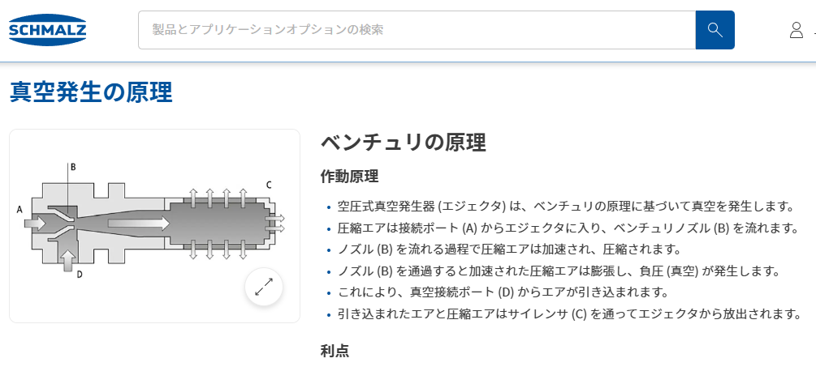Click the magnifier search button
The width and height of the screenshot is (816, 371).
point(715,30)
